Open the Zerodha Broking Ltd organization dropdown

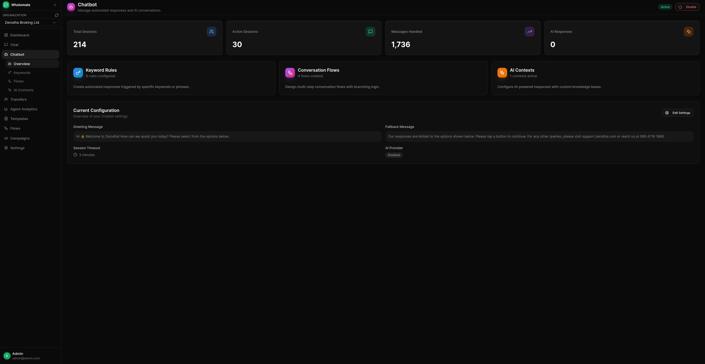[x=30, y=22]
